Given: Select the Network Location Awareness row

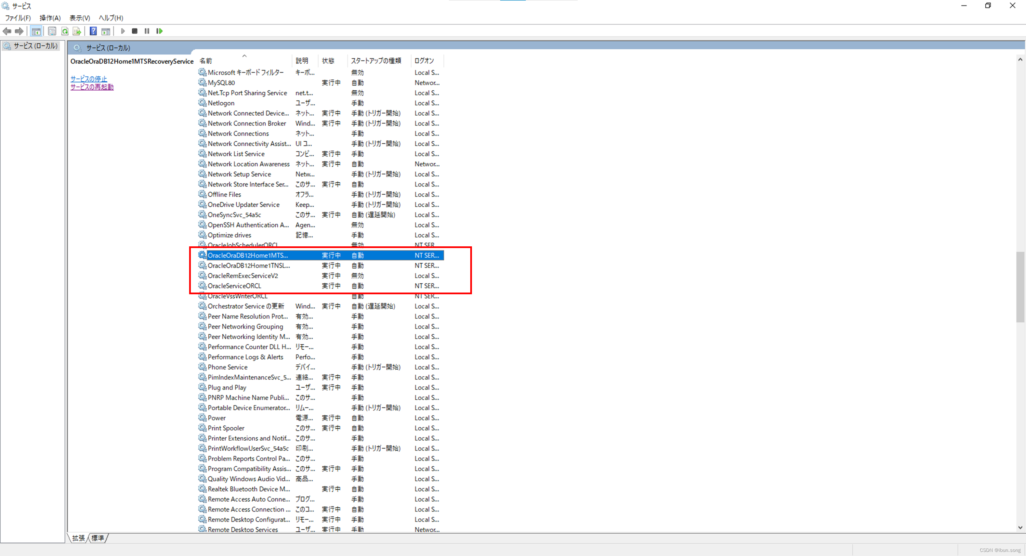Looking at the screenshot, I should (x=321, y=164).
